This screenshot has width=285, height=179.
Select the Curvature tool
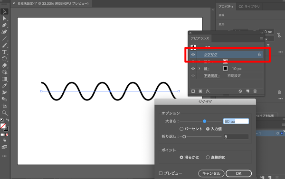click(4, 32)
